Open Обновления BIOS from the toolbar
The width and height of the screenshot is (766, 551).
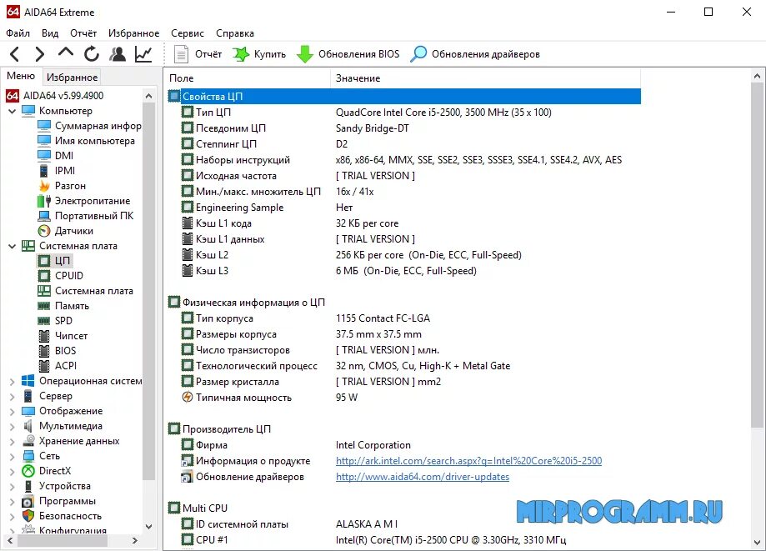tap(348, 54)
